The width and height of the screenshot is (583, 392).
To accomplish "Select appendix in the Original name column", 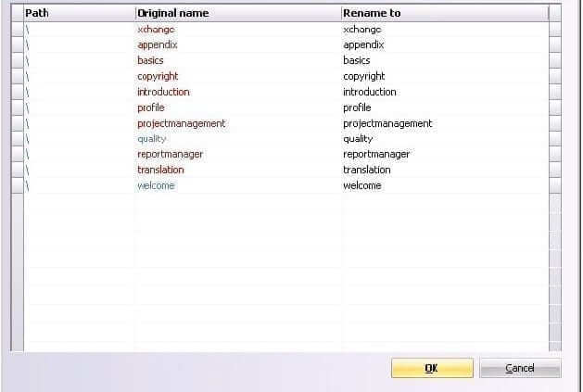I will coord(158,45).
